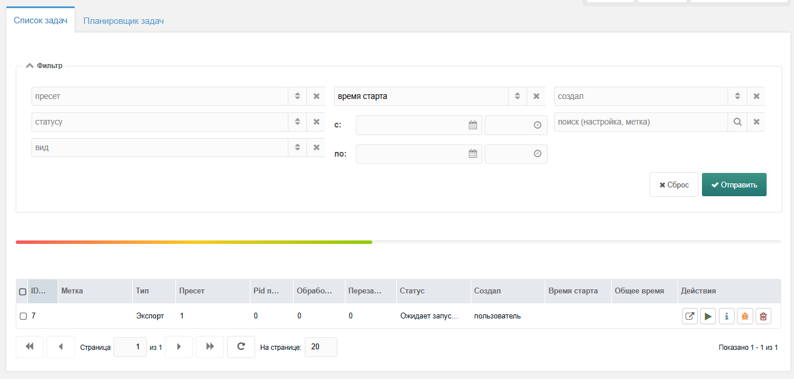The width and height of the screenshot is (794, 379).
Task: Delete task 7 using the trash icon
Action: coord(763,316)
